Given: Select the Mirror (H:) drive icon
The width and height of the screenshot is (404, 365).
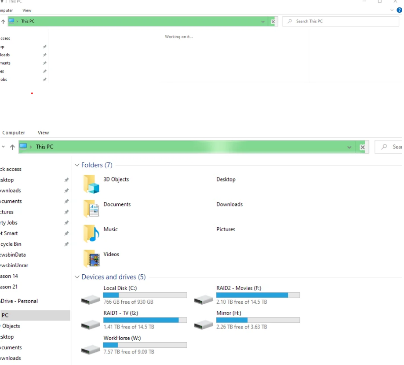Looking at the screenshot, I should click(x=203, y=325).
